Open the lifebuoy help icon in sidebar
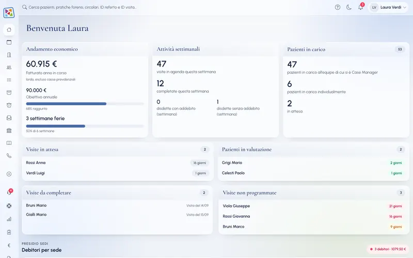Screen dimensions: 413x258 (9, 206)
